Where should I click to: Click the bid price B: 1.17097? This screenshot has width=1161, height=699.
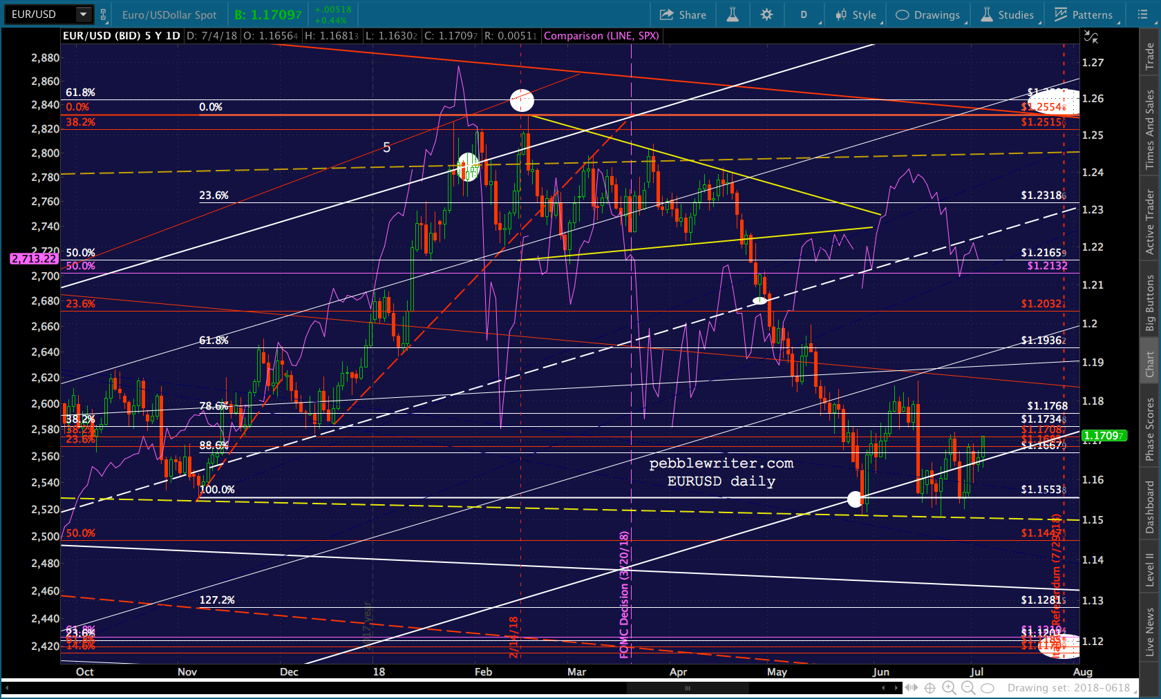click(x=268, y=15)
